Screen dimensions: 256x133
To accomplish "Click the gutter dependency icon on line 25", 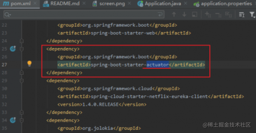I will pyautogui.click(x=13, y=49).
